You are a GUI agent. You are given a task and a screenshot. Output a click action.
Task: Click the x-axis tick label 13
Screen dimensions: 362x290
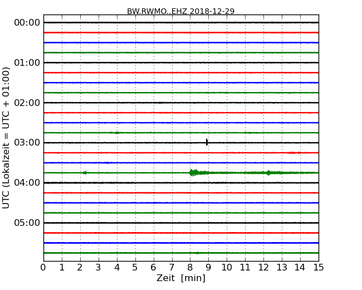(x=282, y=268)
